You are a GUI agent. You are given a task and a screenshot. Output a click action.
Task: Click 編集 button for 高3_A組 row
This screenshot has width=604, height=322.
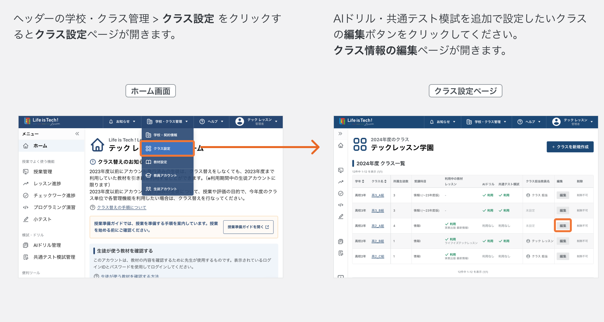(563, 195)
